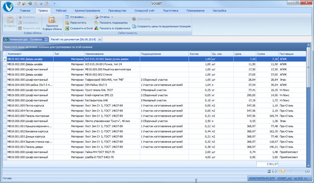Open the Отчёты printer reports icon
This screenshot has width=314, height=183.
[97, 17]
